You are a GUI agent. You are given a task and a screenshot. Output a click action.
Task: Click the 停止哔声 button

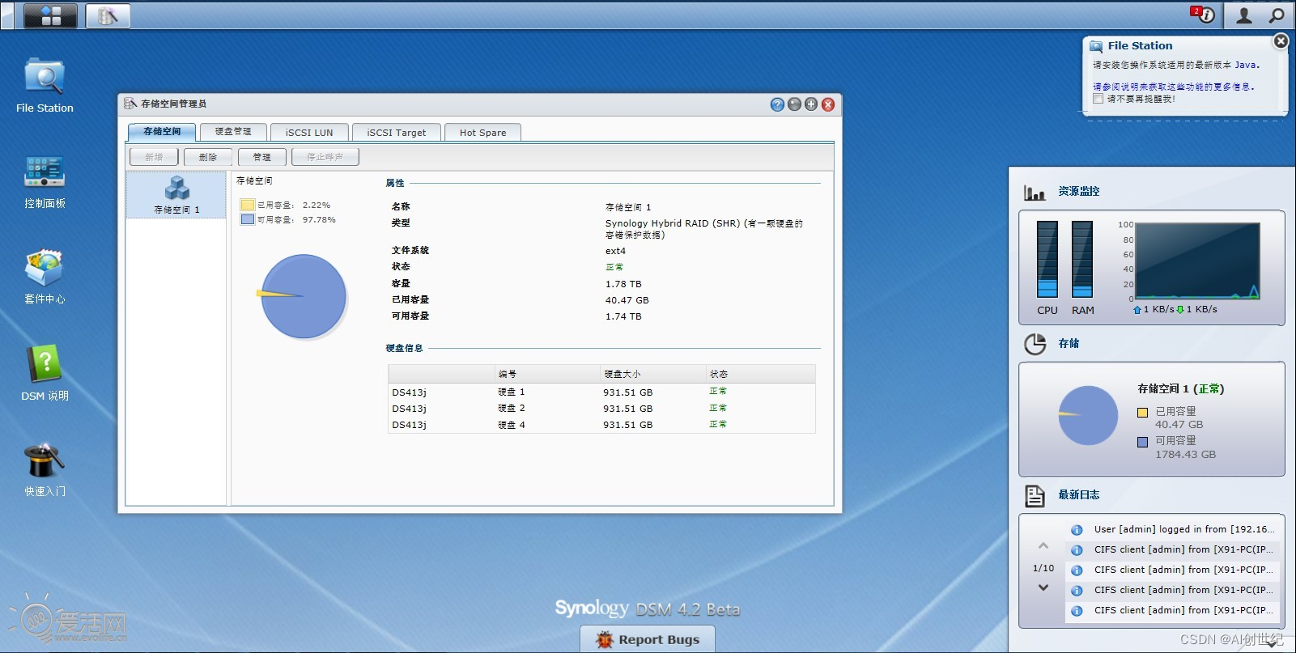pos(325,157)
